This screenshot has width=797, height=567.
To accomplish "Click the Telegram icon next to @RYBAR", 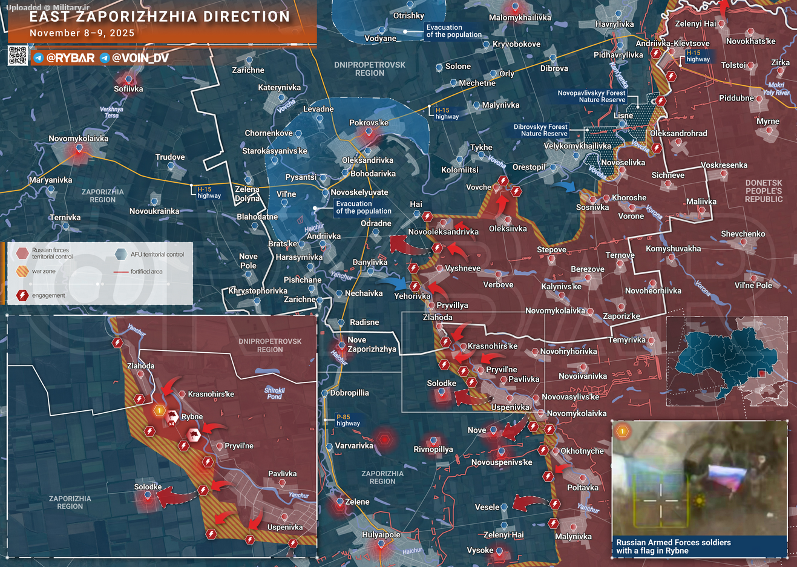I will click(x=38, y=58).
